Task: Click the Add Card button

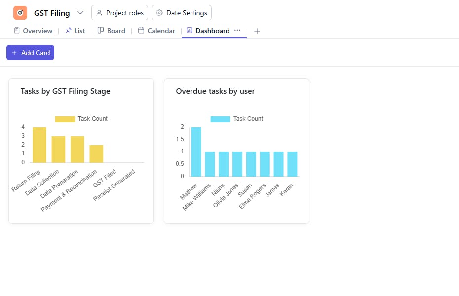Action: pyautogui.click(x=30, y=53)
